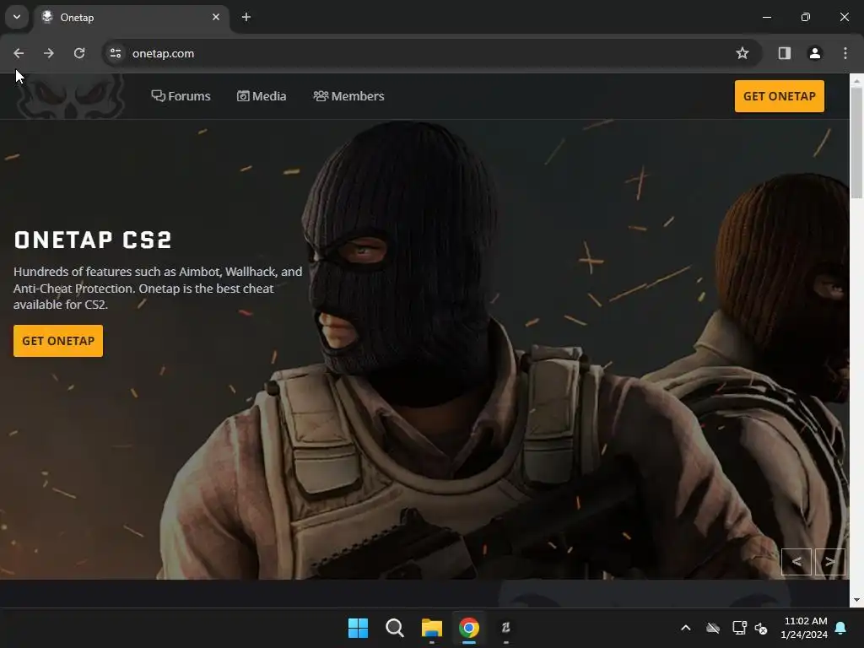
Task: Click the GET ONETAP button in header
Action: 779,96
